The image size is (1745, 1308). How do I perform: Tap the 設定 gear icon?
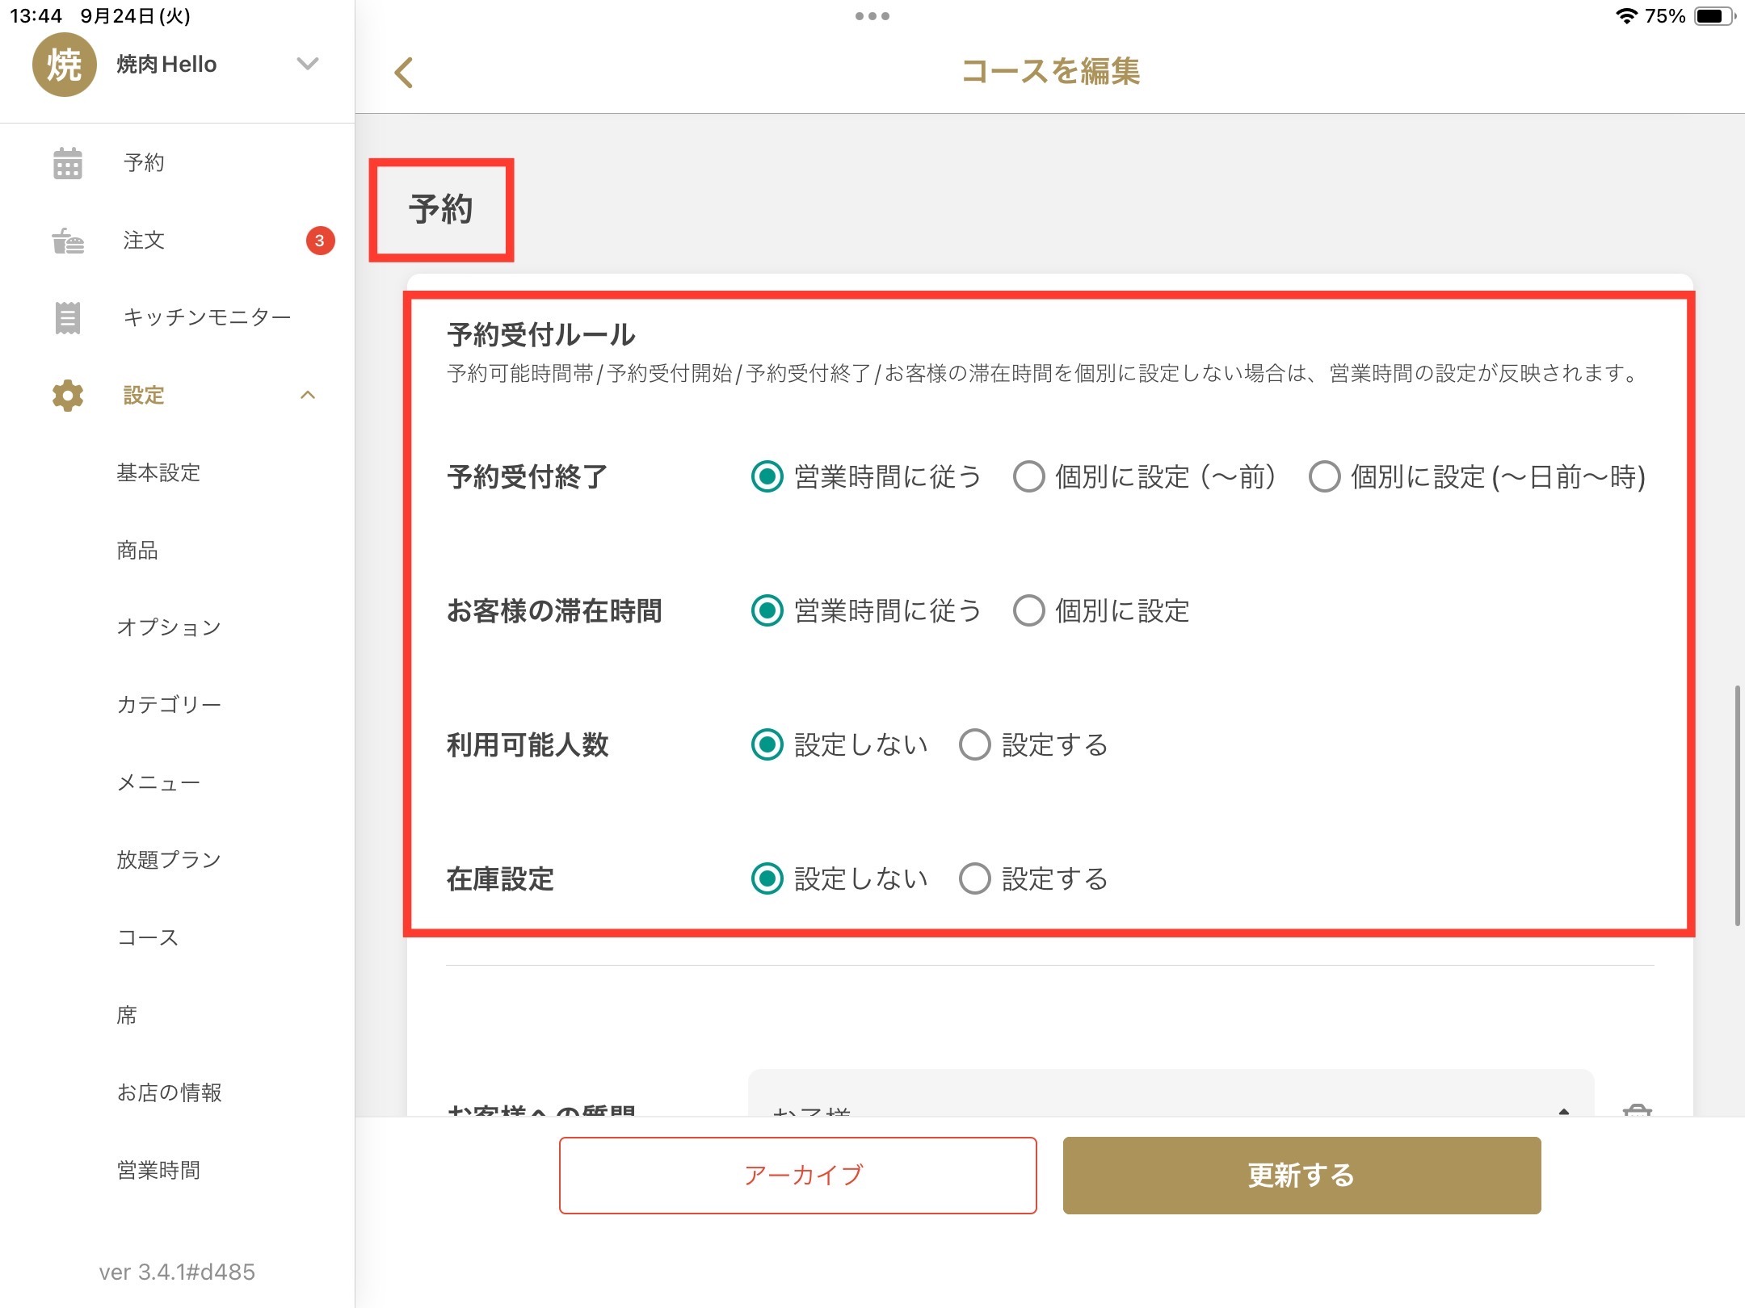click(x=67, y=395)
